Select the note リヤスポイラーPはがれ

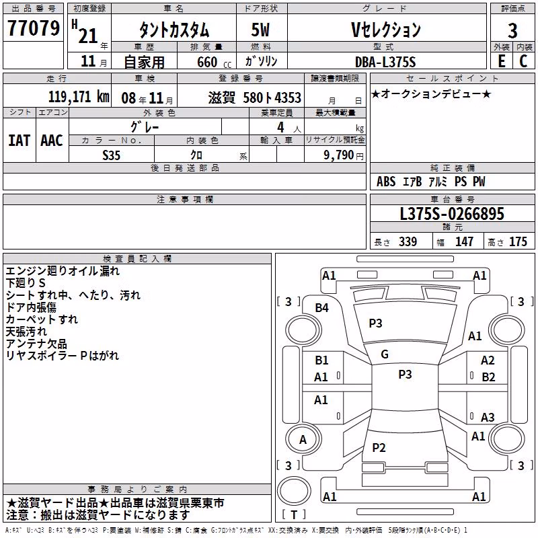(63, 356)
